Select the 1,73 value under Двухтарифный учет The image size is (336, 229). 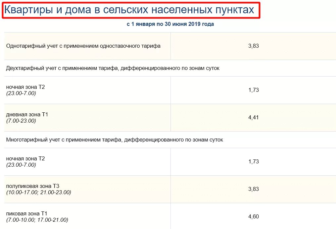(254, 90)
